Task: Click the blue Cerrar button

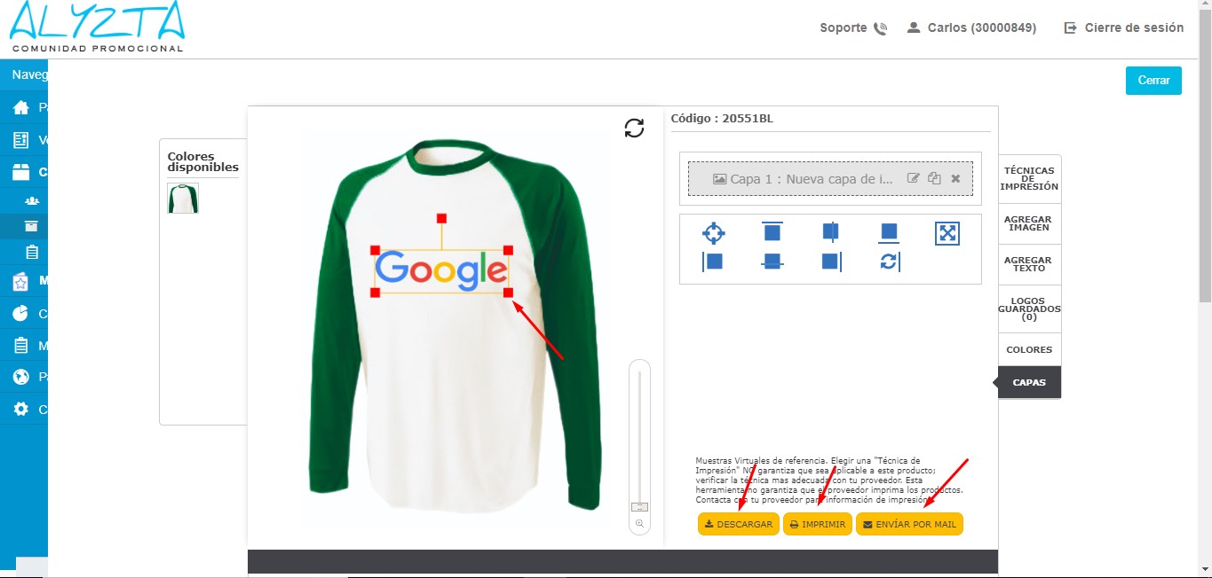Action: (x=1153, y=80)
